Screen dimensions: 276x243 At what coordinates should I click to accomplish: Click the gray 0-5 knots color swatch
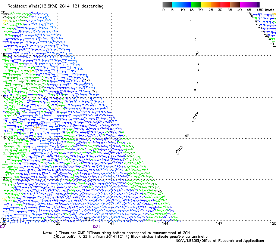click(x=167, y=4)
